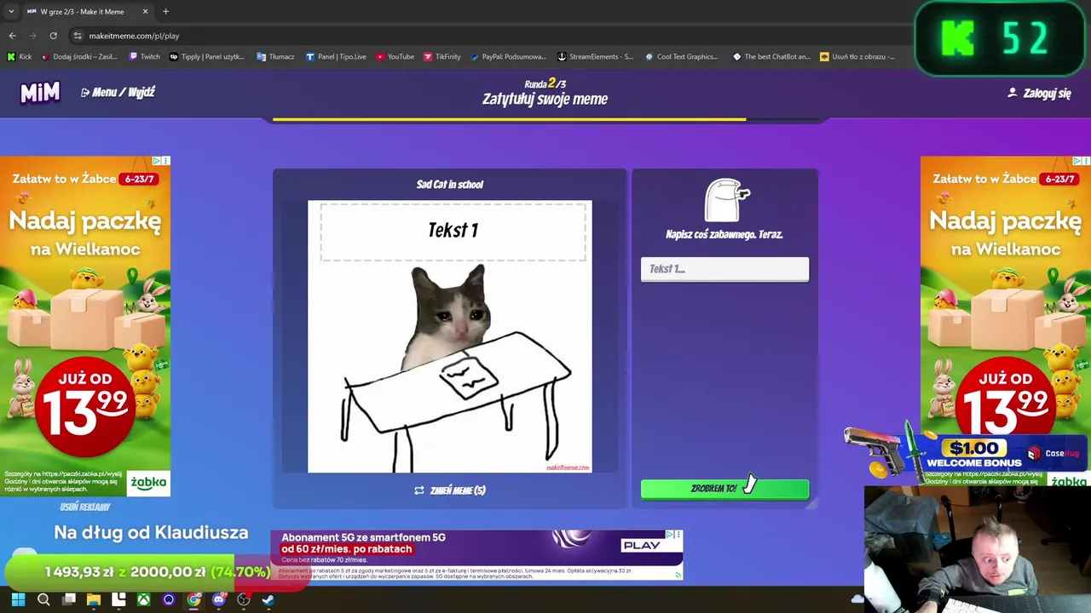Click Play 5G Abonament banner ad
This screenshot has height=613, width=1091.
click(x=476, y=555)
